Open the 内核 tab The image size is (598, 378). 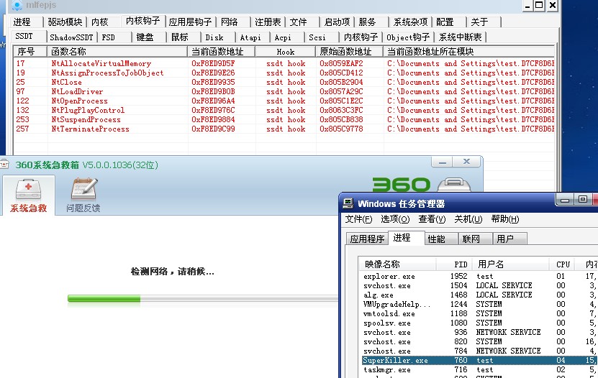(x=100, y=22)
